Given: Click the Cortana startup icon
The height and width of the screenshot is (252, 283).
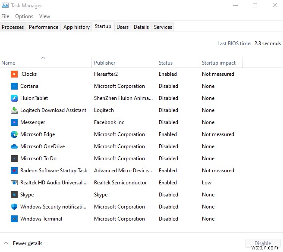Looking at the screenshot, I should pos(14,86).
